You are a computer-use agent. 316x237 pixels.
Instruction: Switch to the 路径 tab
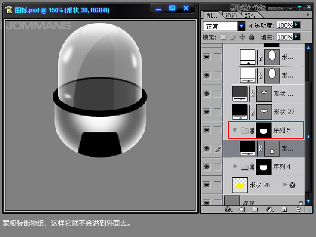pyautogui.click(x=250, y=15)
